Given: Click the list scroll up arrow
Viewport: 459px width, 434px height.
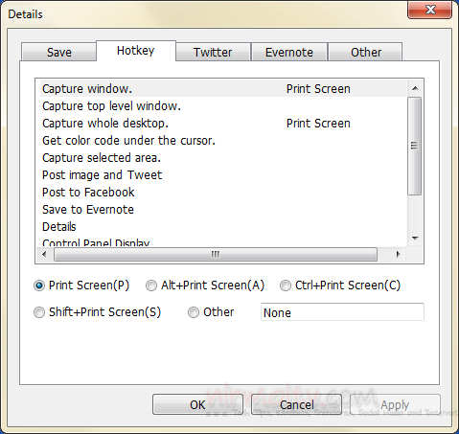Looking at the screenshot, I should point(415,88).
